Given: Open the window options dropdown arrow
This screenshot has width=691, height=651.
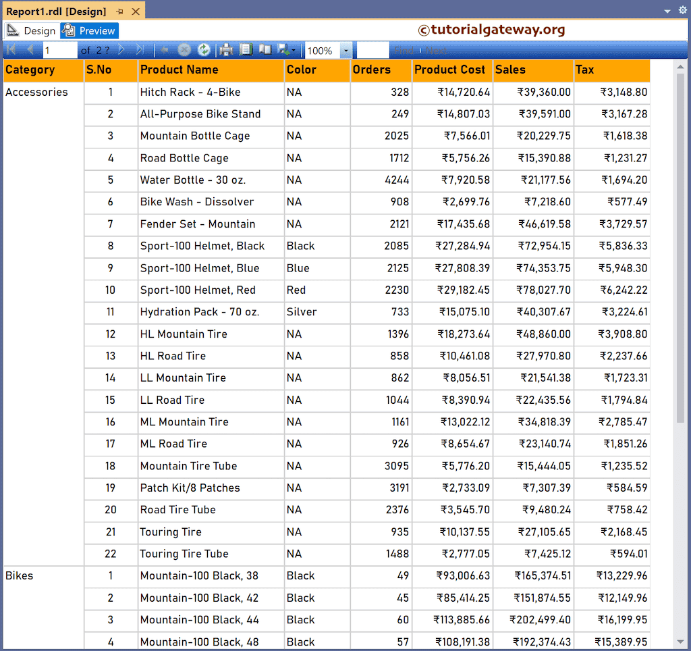Looking at the screenshot, I should (667, 10).
